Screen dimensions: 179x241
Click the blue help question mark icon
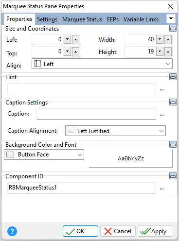(x=12, y=231)
